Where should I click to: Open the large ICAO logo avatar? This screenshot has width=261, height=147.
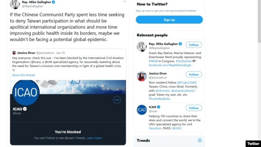26,92
